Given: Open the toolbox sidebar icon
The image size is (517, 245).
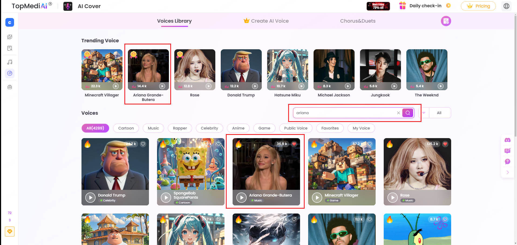Looking at the screenshot, I should coord(10,87).
